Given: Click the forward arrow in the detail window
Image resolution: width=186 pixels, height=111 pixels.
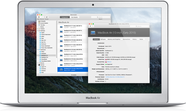Looking at the screenshot, I should click(x=93, y=26).
